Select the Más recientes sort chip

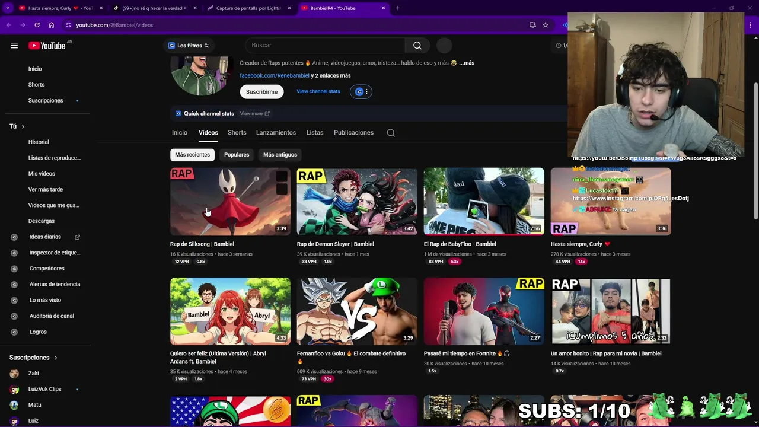pyautogui.click(x=192, y=155)
